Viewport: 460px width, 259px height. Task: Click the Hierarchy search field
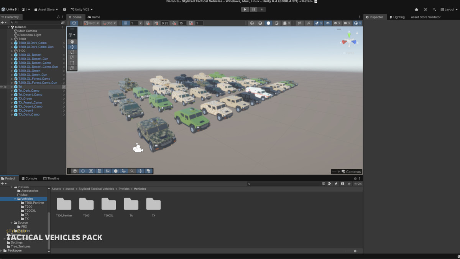pyautogui.click(x=35, y=22)
